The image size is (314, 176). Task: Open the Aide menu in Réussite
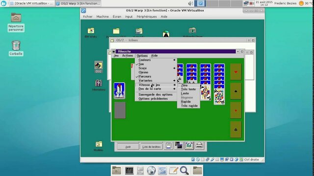coord(154,56)
